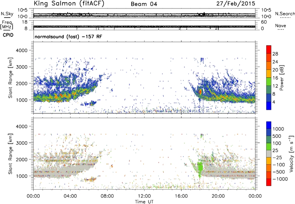Click the red bottom segment of Velocity colorbar
The image size is (295, 204).
click(269, 182)
